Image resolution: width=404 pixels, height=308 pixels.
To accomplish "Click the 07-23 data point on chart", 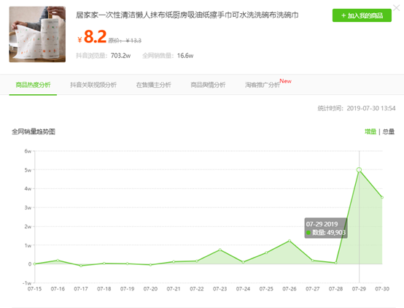I will point(220,250).
